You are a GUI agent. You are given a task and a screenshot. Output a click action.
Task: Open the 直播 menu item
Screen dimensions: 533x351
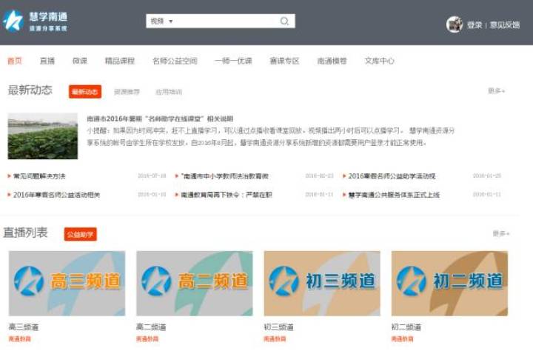click(47, 61)
